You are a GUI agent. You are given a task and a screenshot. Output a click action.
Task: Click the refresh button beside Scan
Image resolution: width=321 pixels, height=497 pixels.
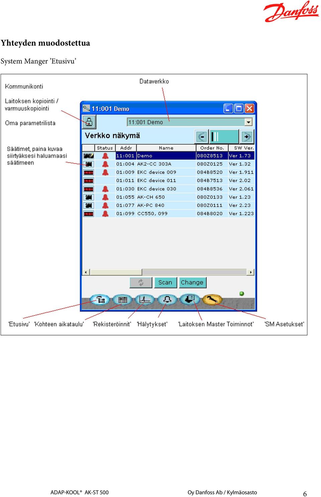141,282
